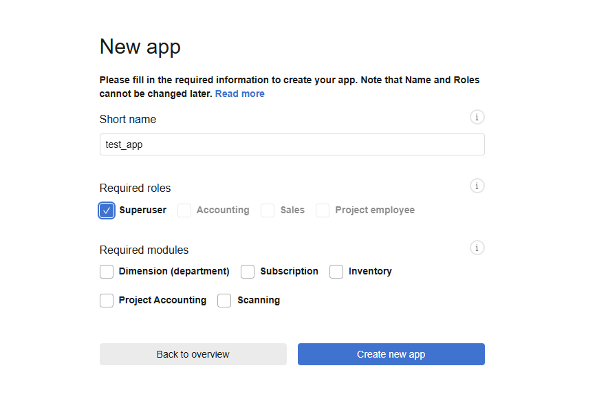608x401 pixels.
Task: Select the Dimension (department) module checkbox
Action: pyautogui.click(x=107, y=272)
